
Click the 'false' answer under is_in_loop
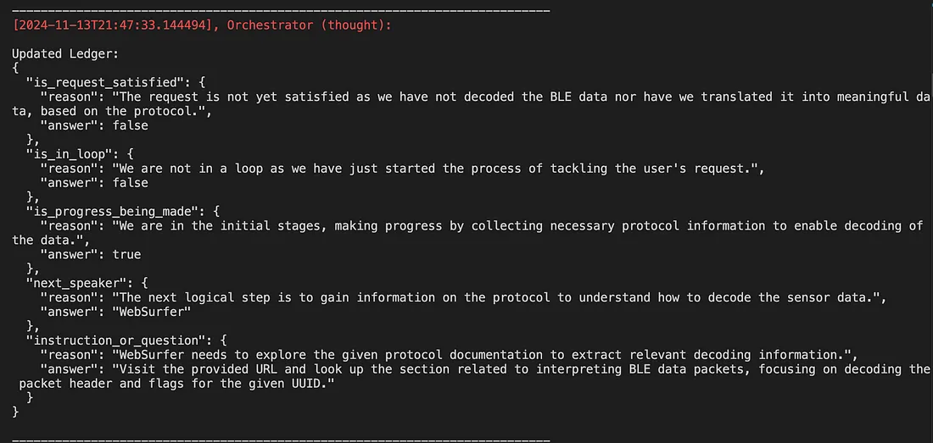[131, 183]
